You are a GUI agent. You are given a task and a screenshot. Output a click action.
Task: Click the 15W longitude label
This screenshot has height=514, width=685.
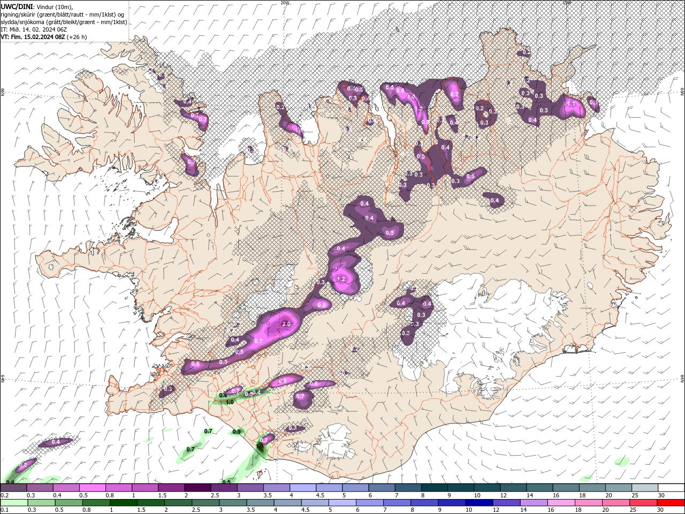(567, 3)
